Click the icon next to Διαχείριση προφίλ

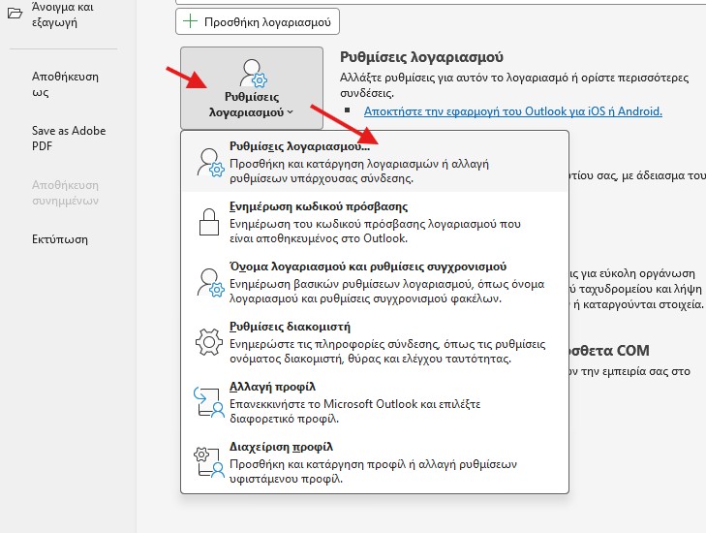209,462
